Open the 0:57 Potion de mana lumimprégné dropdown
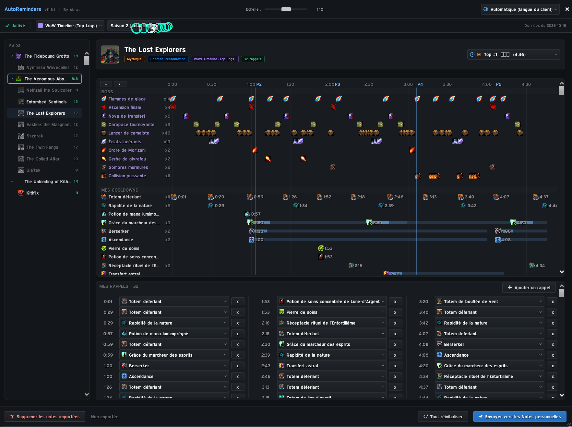This screenshot has width=572, height=427. tap(174, 334)
